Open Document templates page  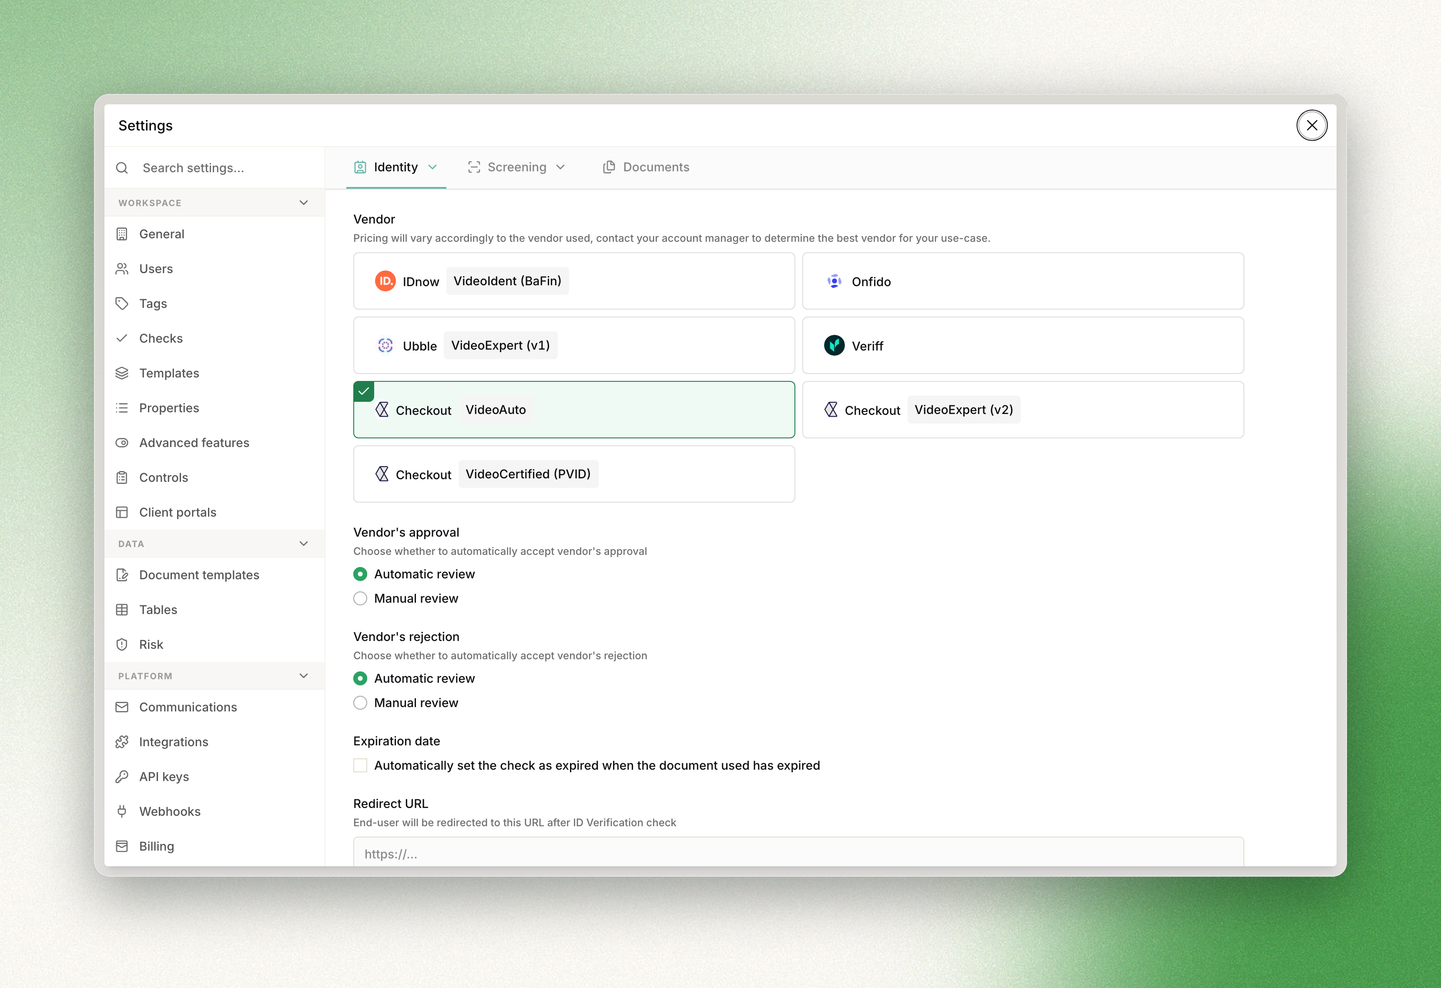[x=214, y=575]
